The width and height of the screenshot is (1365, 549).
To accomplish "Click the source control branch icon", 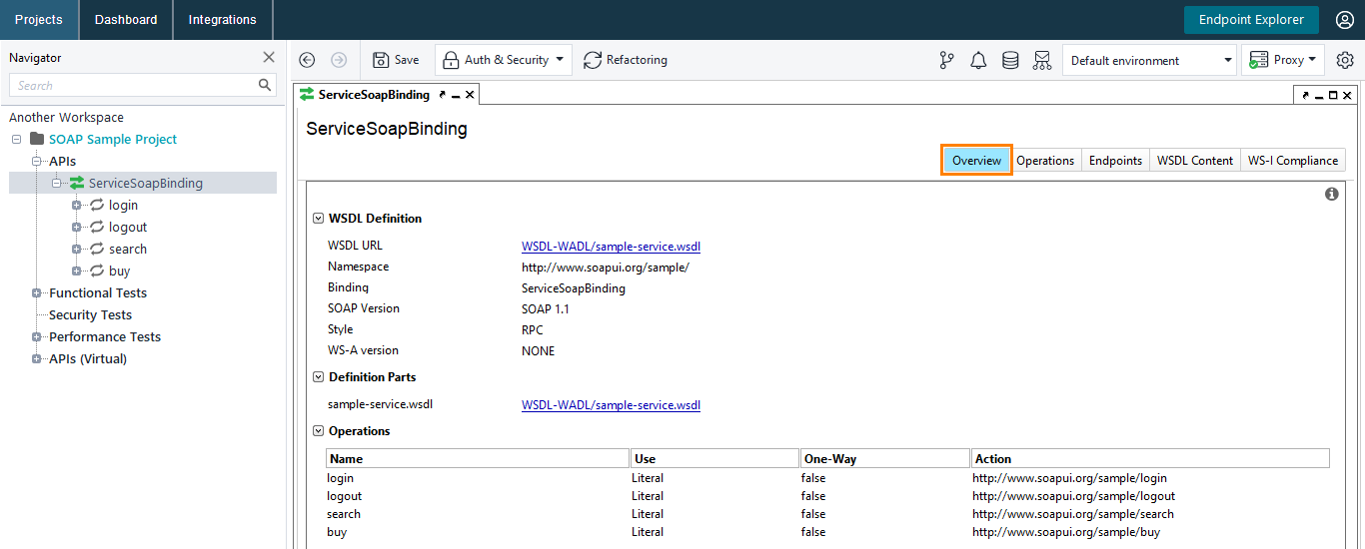I will coord(946,60).
